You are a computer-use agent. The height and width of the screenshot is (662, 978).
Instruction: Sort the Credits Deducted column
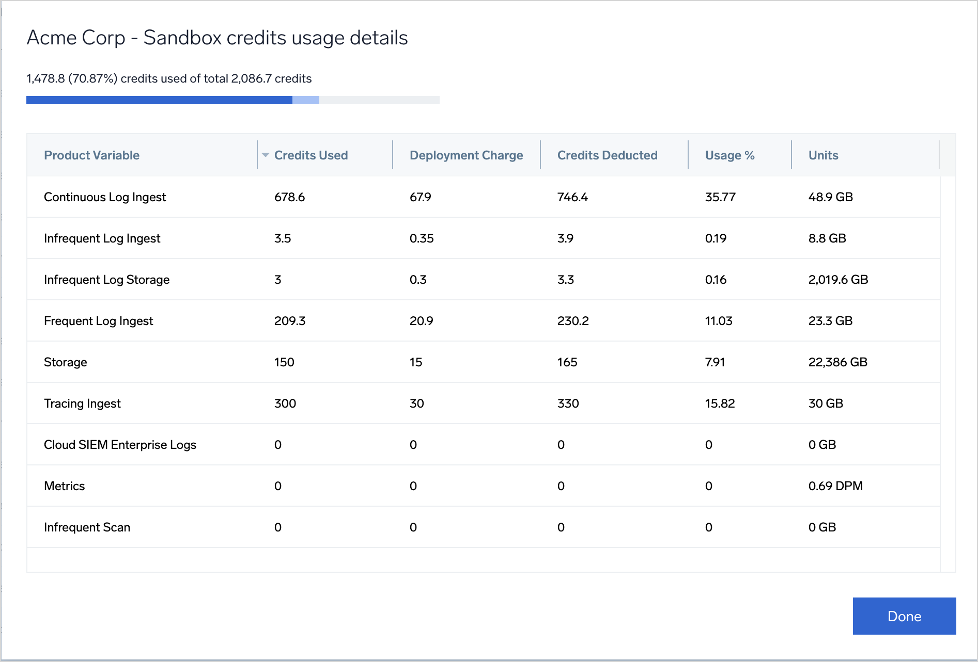click(607, 155)
